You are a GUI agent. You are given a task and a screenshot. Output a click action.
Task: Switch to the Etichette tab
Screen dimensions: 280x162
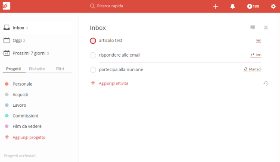pyautogui.click(x=37, y=69)
